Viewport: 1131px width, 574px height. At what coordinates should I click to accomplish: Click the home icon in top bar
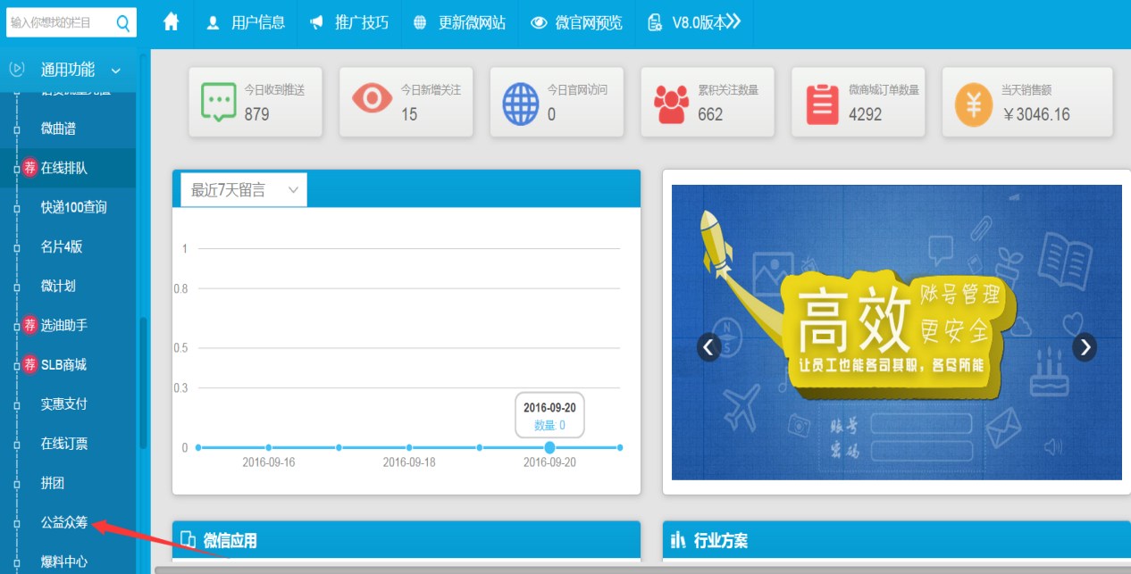pyautogui.click(x=172, y=23)
